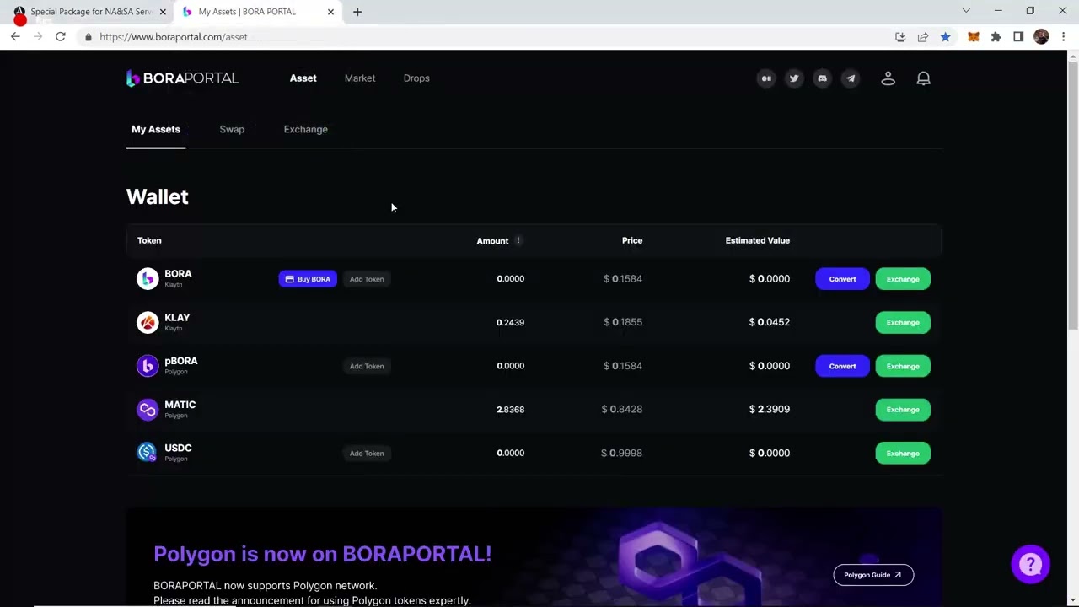This screenshot has width=1079, height=607.
Task: Open a new browser tab
Action: pyautogui.click(x=357, y=12)
